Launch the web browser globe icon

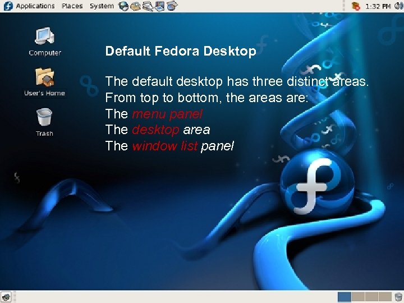tap(123, 6)
